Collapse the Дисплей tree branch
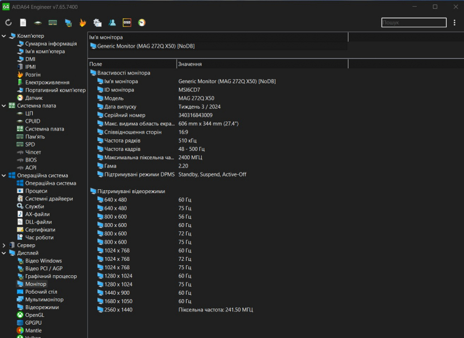464x338 pixels. pyautogui.click(x=4, y=253)
